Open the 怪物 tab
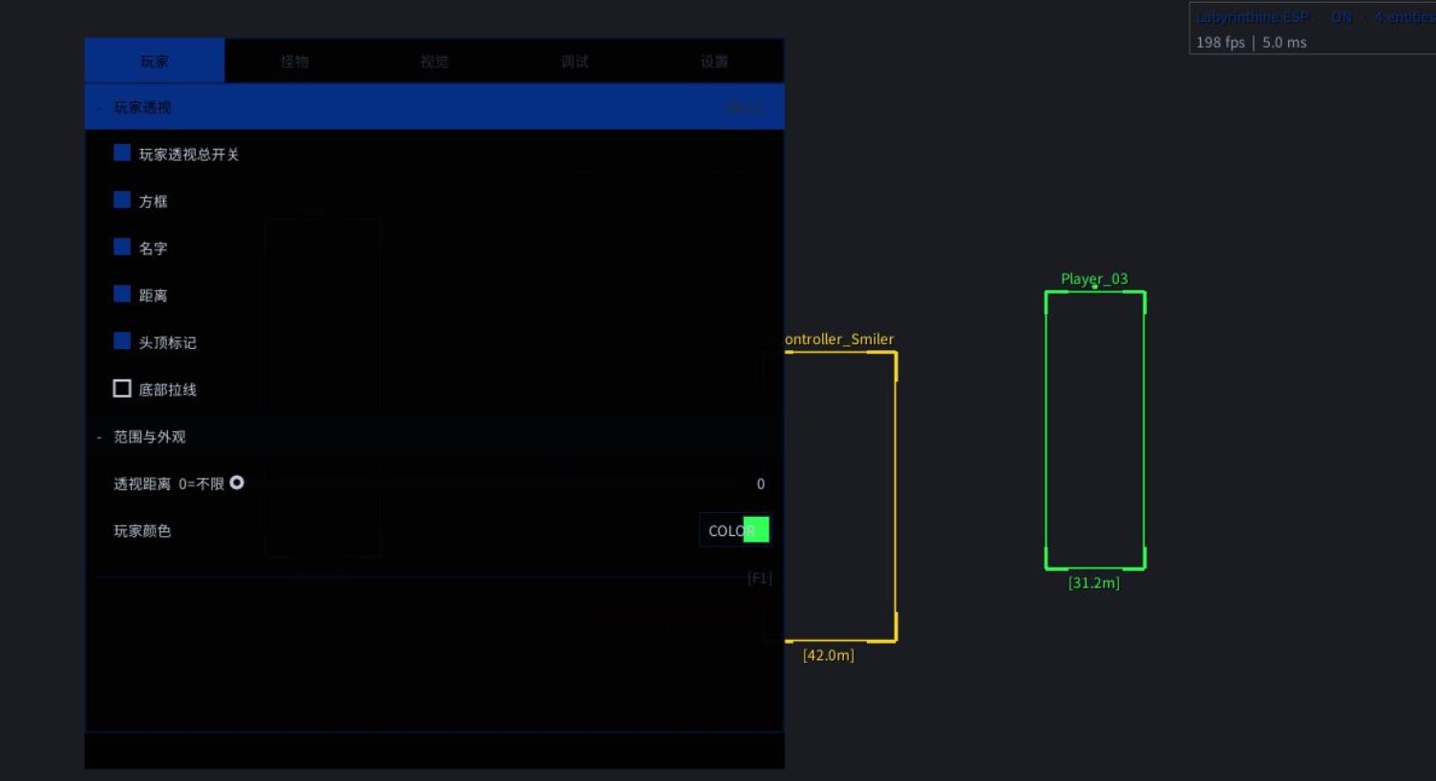This screenshot has height=781, width=1436. point(294,61)
